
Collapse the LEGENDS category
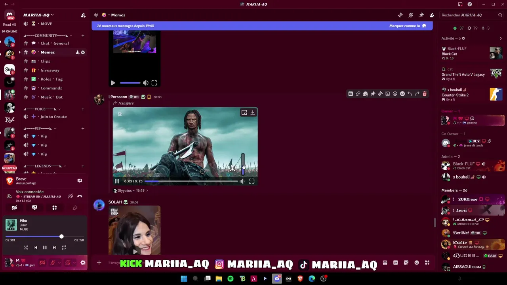[x=44, y=166]
